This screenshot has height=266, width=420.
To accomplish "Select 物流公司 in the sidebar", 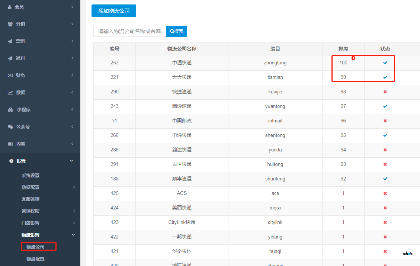I will pos(35,247).
